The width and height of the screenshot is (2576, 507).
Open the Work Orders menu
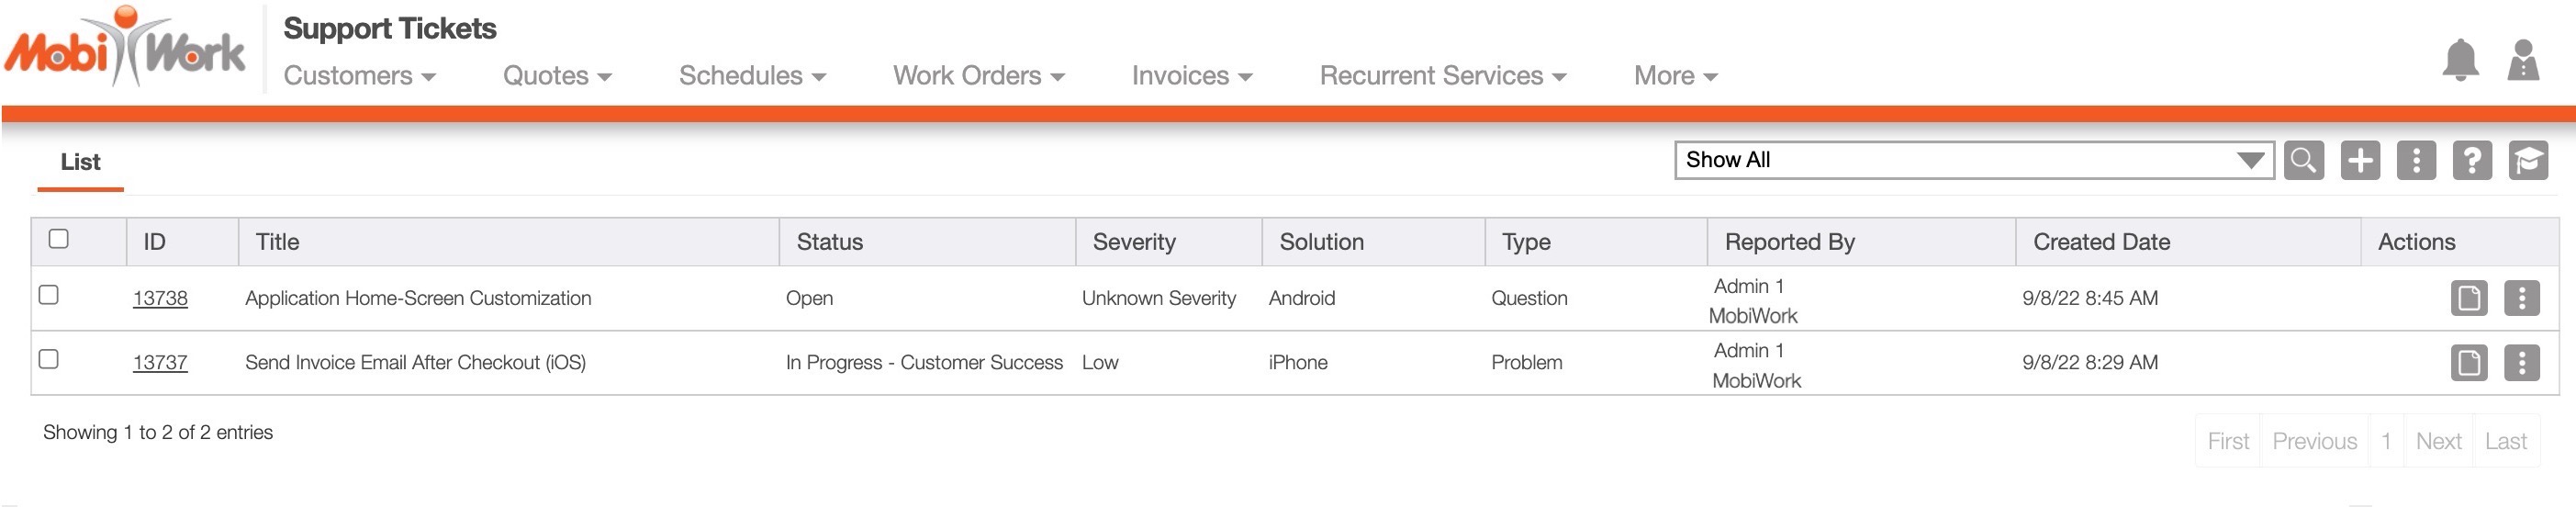(x=978, y=76)
